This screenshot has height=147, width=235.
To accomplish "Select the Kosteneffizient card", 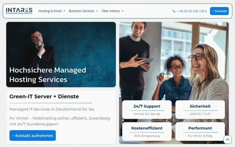I will pos(147,131).
